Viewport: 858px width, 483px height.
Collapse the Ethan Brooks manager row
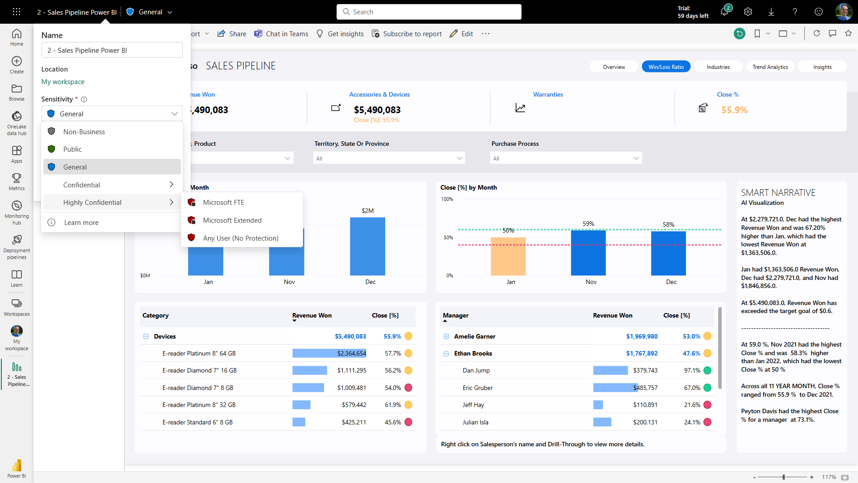[447, 353]
